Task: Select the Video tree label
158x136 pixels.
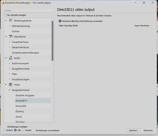Action: point(17,85)
